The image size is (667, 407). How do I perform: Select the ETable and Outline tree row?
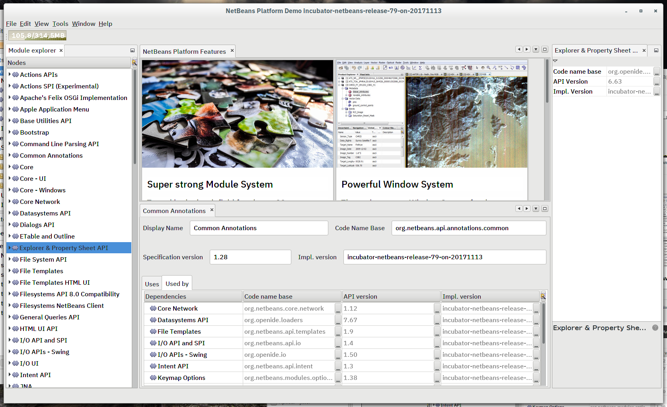point(69,236)
